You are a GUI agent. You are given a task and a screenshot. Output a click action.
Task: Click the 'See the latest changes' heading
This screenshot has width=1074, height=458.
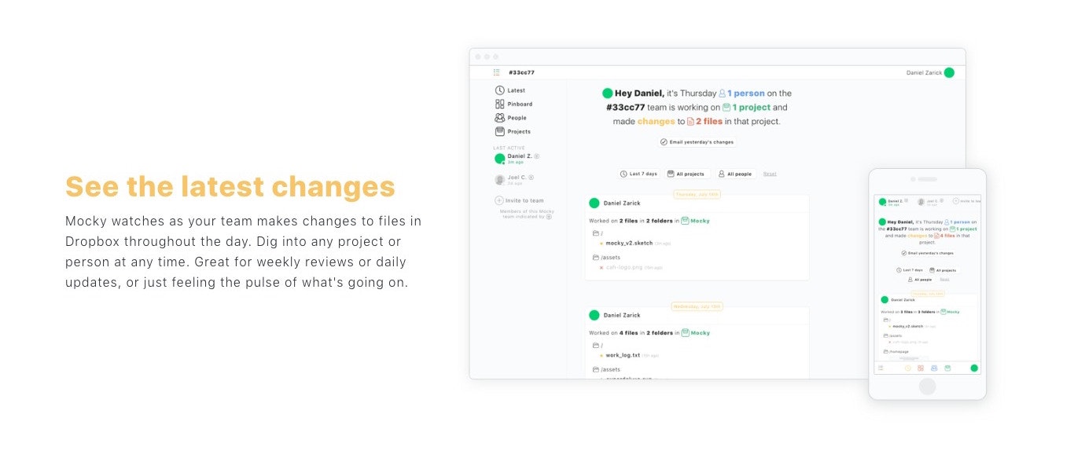pos(230,187)
